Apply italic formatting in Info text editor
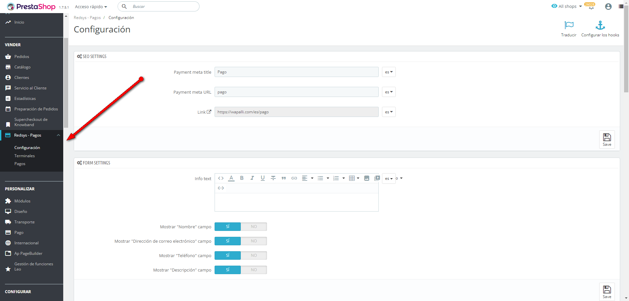Image resolution: width=629 pixels, height=301 pixels. click(x=252, y=178)
